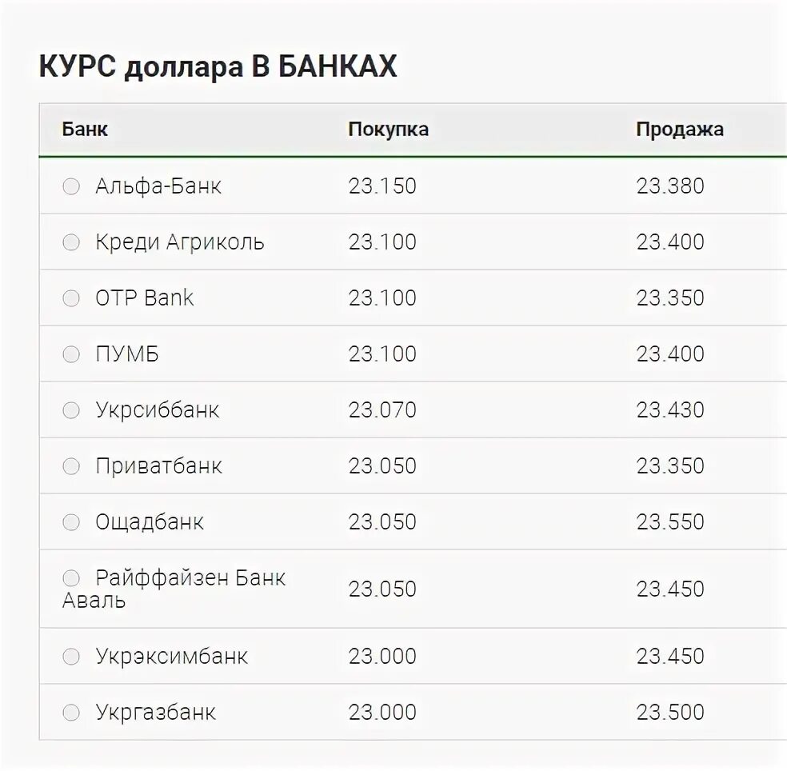This screenshot has width=787, height=771.
Task: Select the Приватбанк radio button
Action: coord(71,466)
